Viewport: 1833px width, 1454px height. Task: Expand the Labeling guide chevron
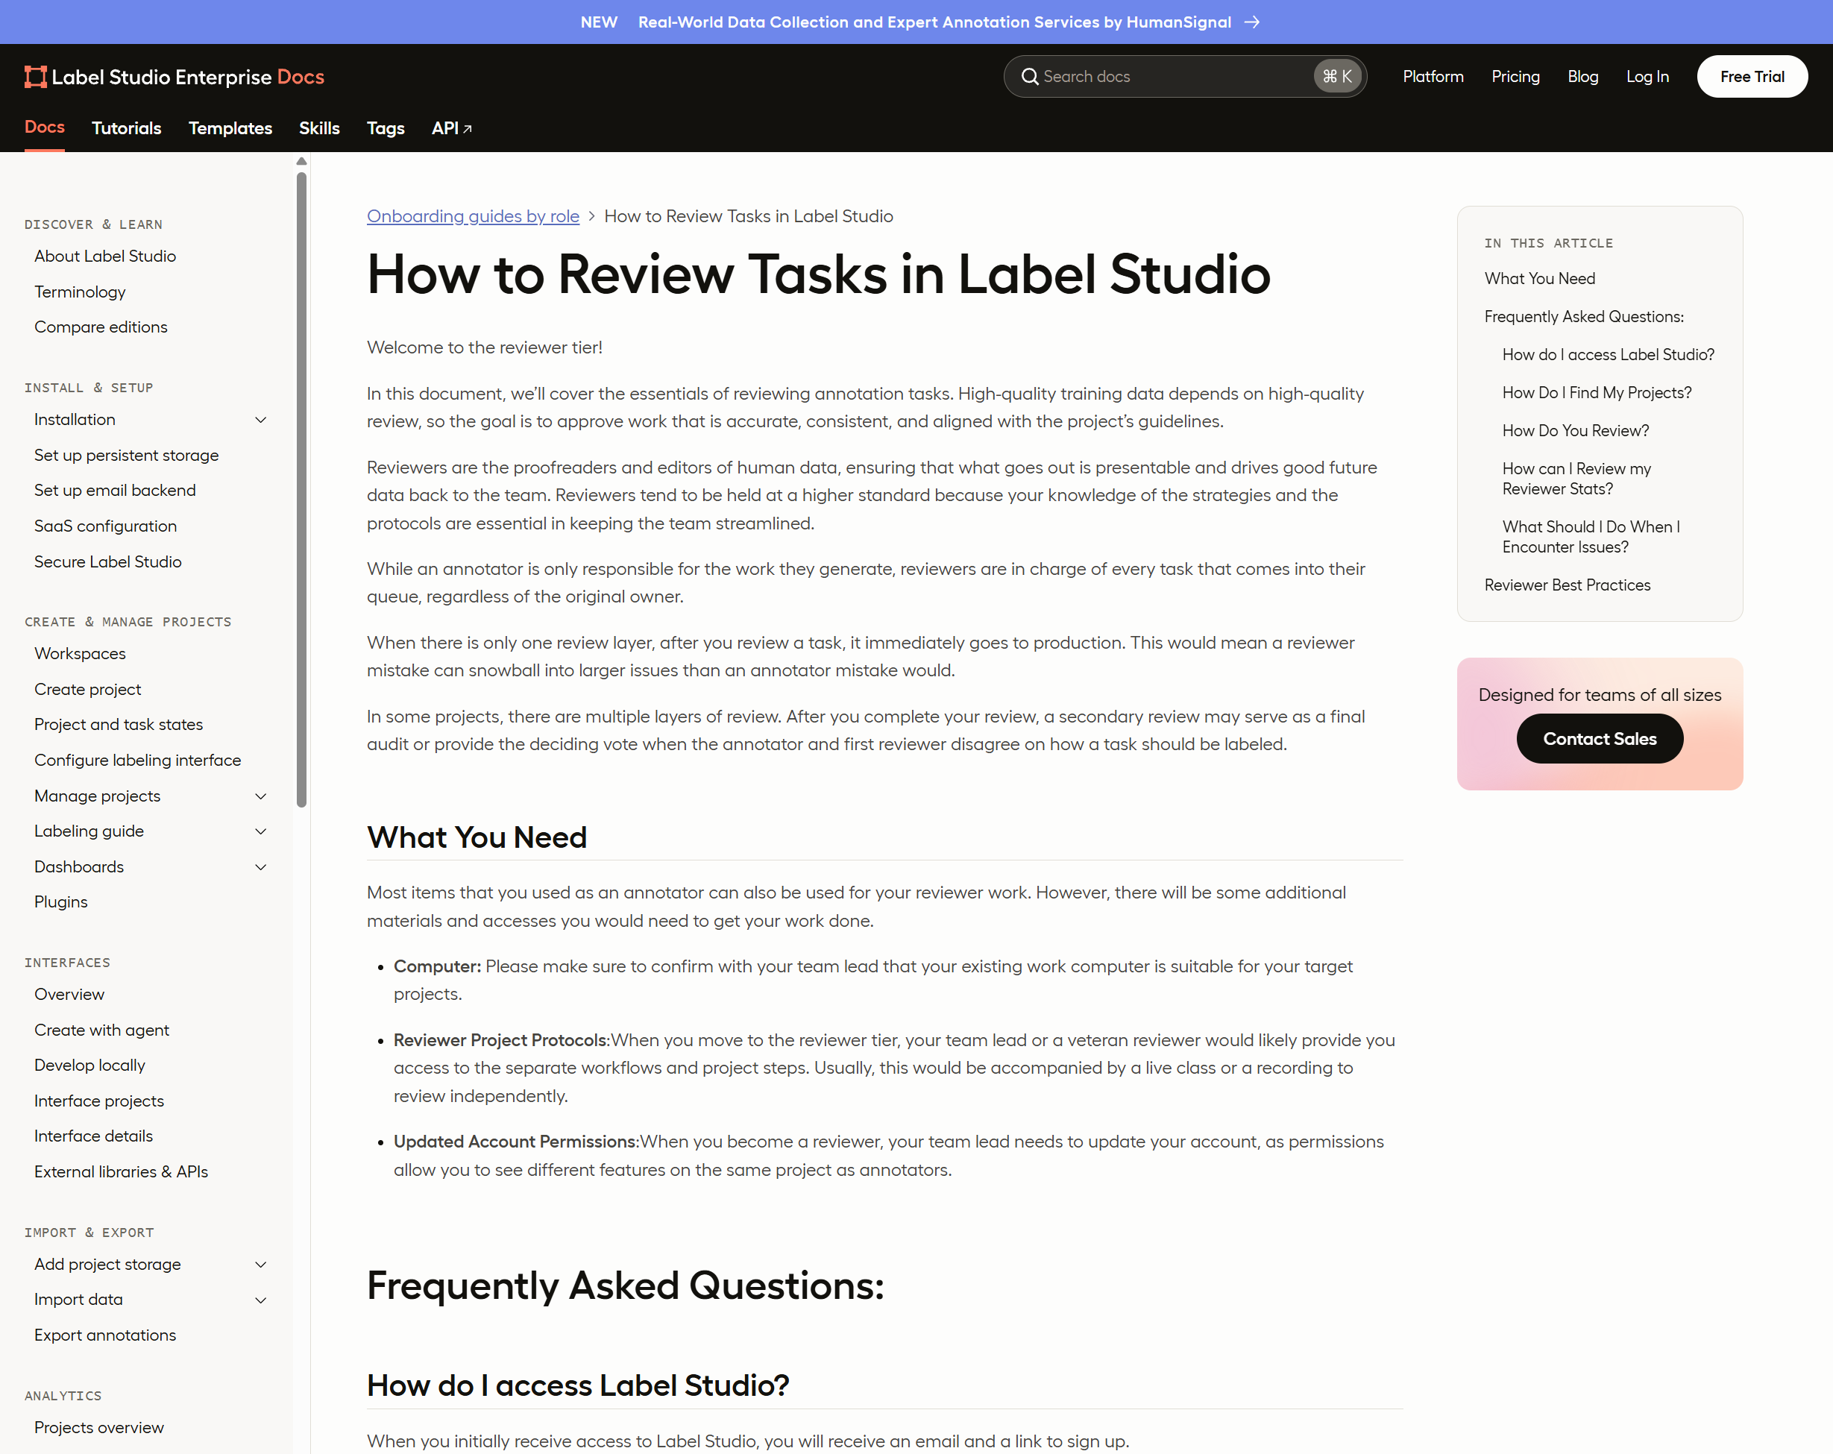[261, 831]
